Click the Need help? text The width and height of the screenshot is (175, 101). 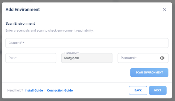click(15, 90)
